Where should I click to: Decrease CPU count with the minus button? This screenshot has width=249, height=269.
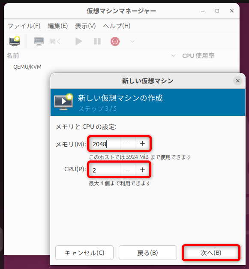tap(128, 170)
